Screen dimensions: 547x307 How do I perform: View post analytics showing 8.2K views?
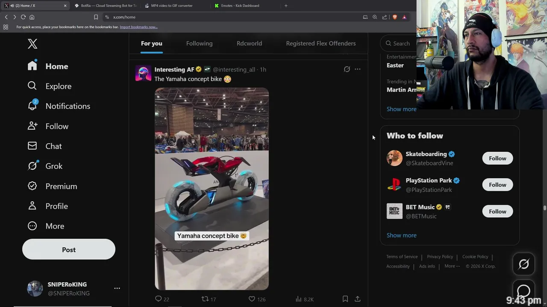point(304,299)
